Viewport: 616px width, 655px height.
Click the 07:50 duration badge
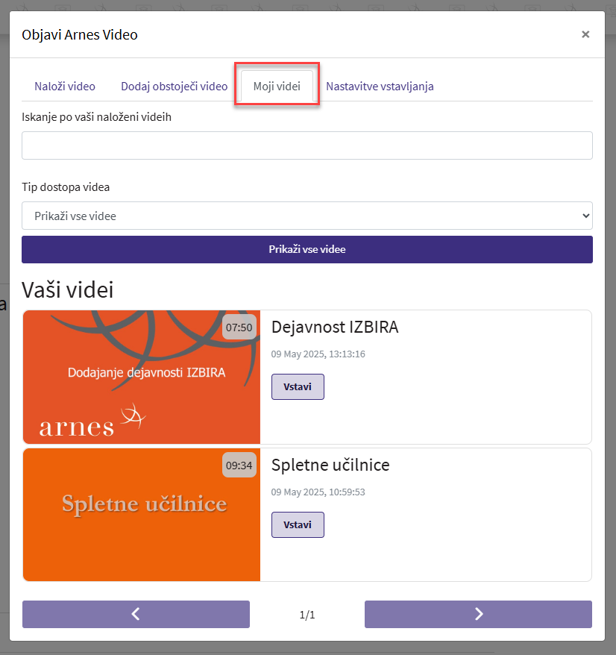click(x=239, y=327)
